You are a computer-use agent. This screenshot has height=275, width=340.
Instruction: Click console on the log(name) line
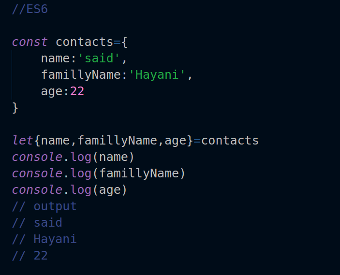[x=33, y=157]
